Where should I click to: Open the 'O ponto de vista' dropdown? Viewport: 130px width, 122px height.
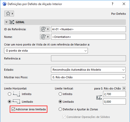(46, 51)
